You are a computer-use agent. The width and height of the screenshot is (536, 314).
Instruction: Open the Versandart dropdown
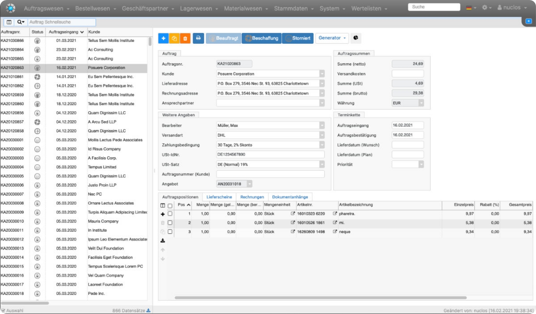322,135
